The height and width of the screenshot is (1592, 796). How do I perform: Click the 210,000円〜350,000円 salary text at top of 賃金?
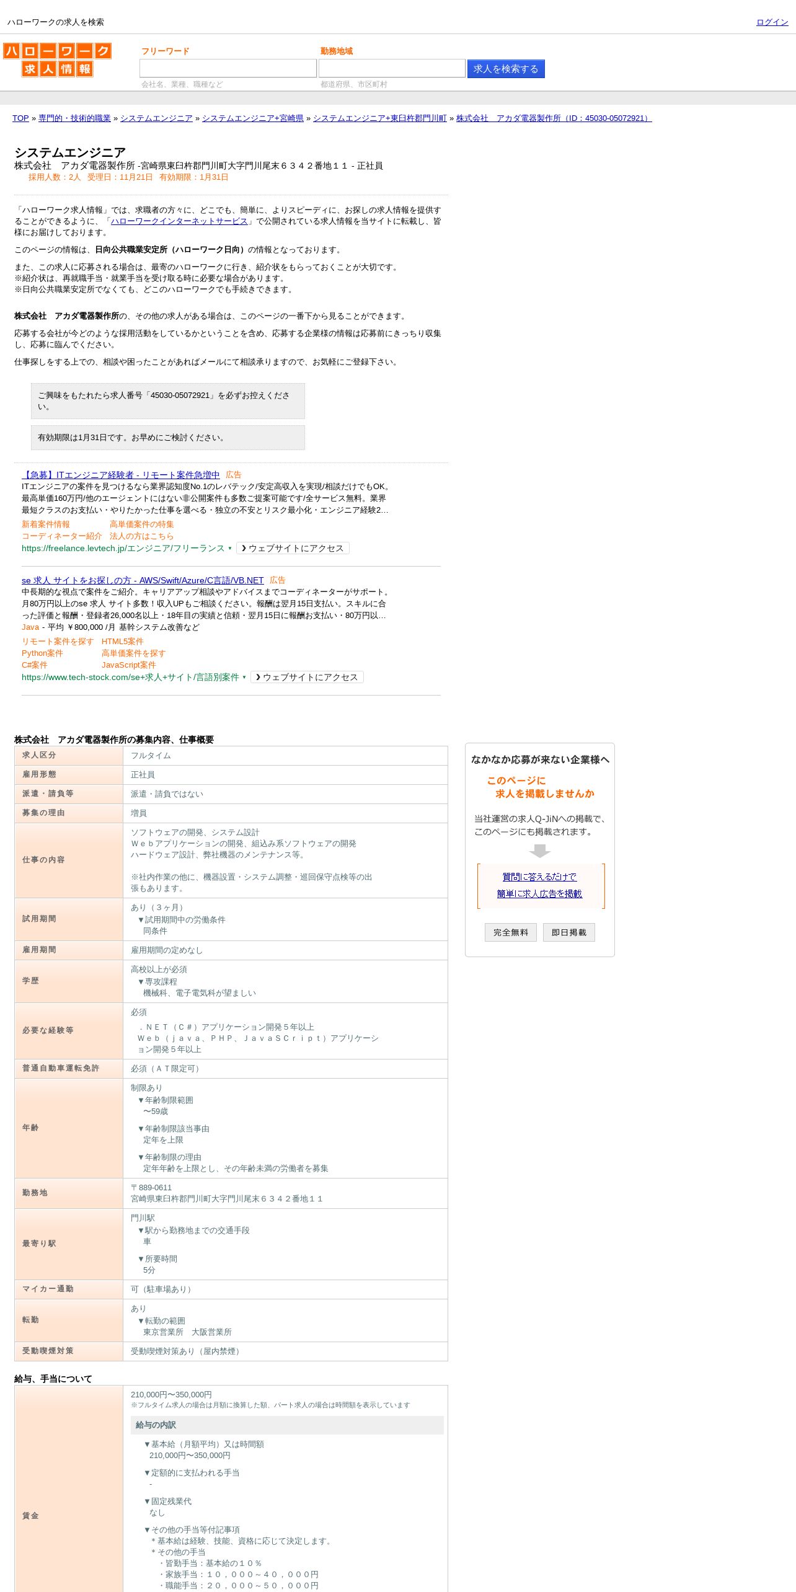[x=171, y=1395]
